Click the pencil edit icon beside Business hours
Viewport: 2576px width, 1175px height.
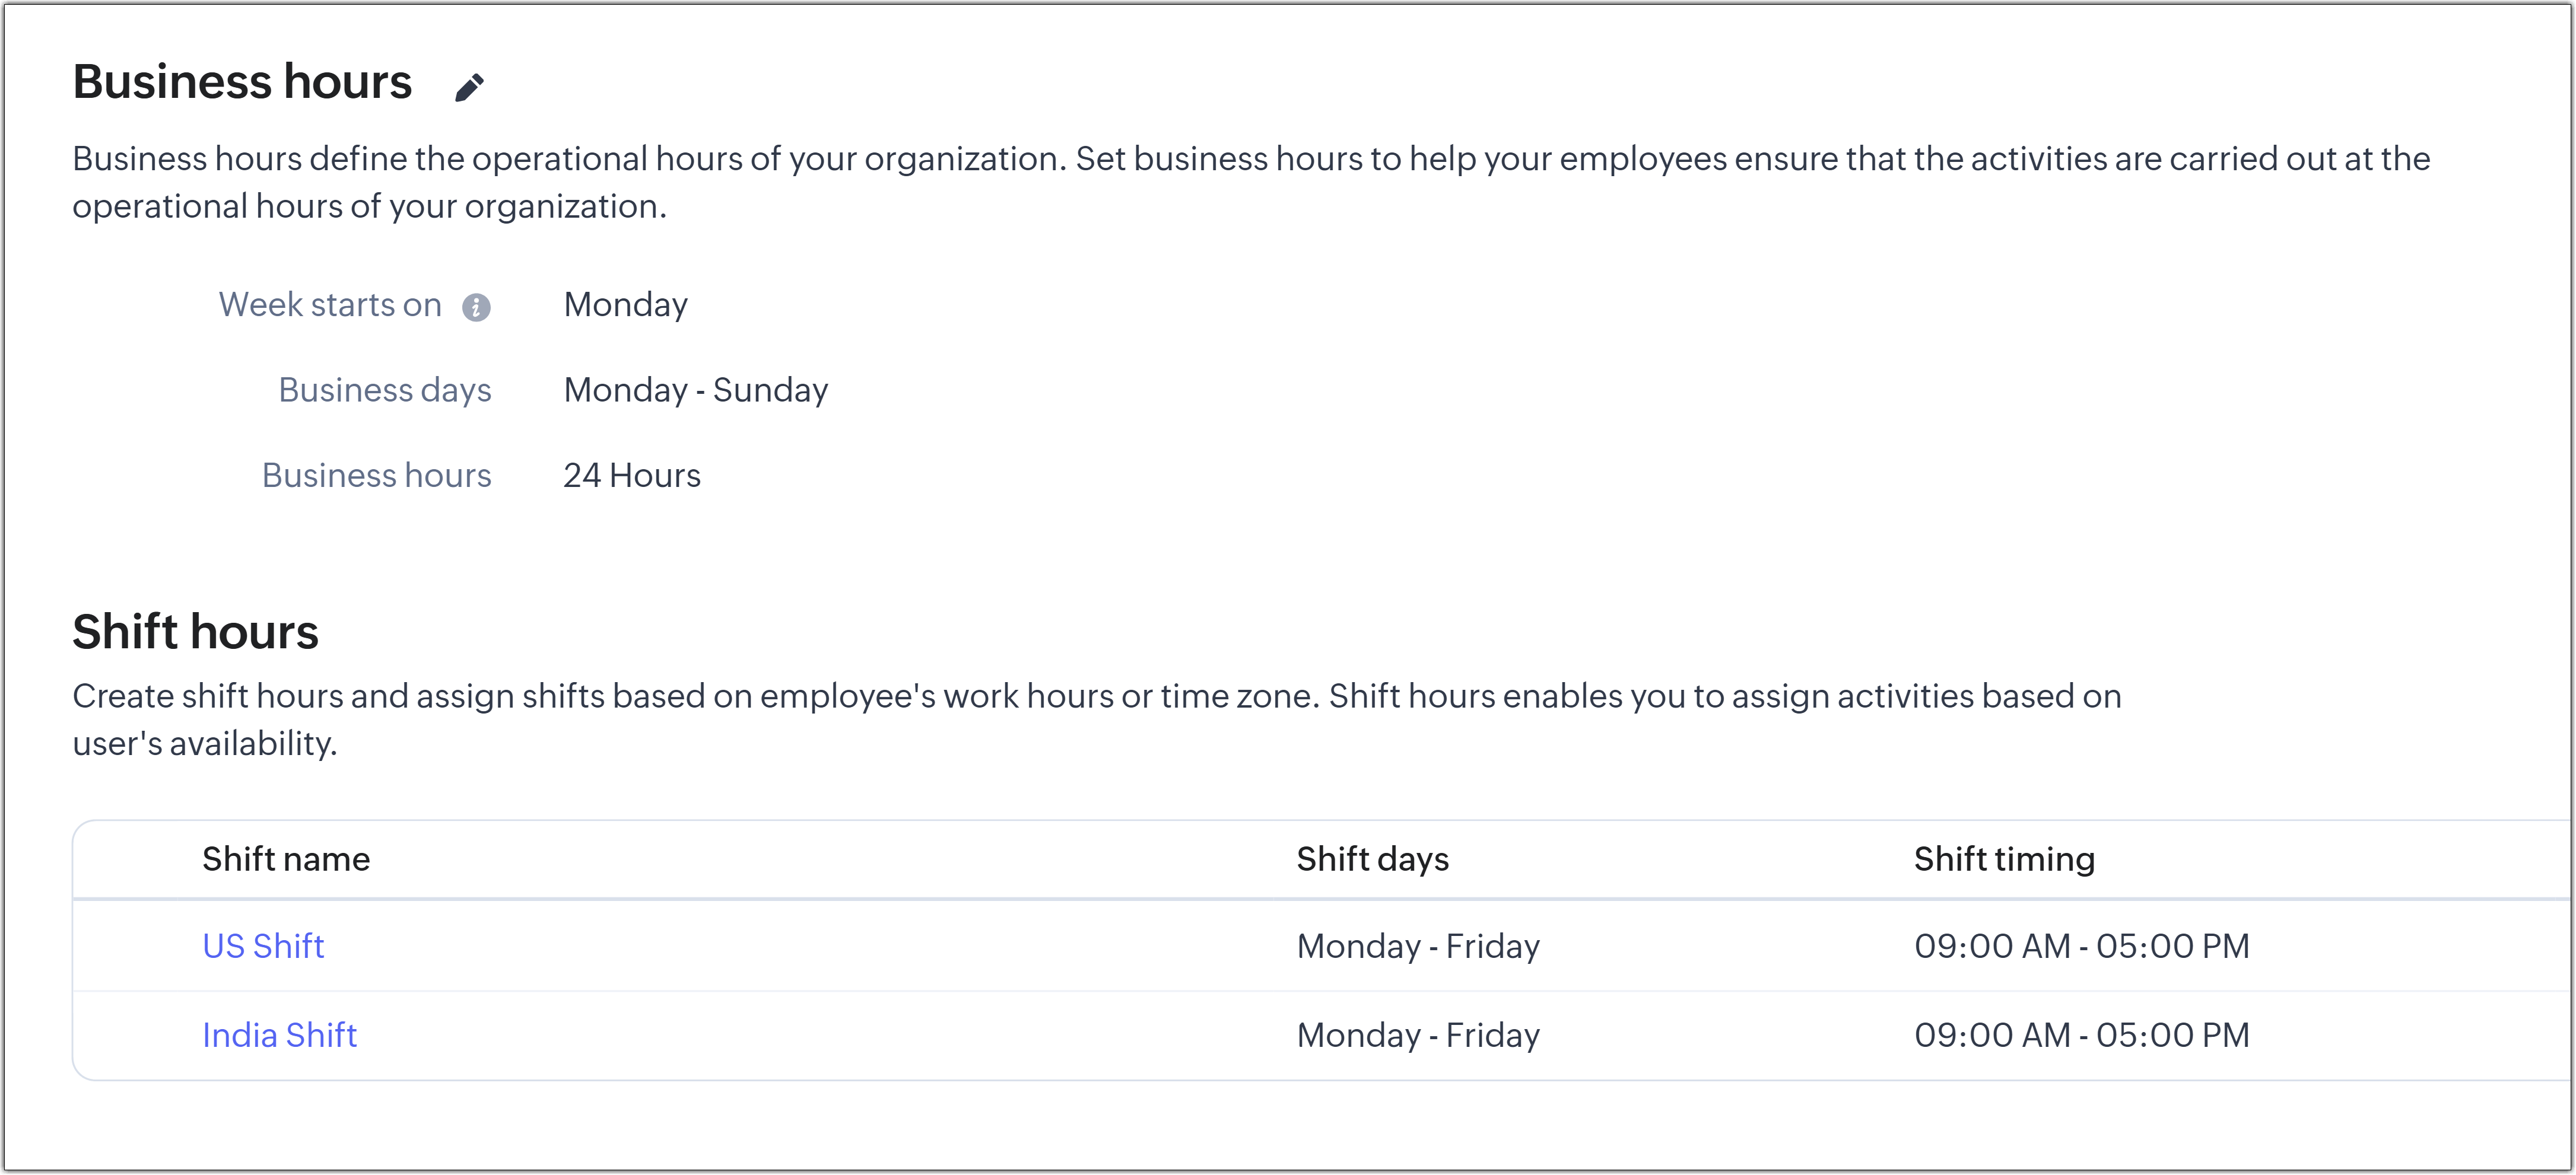pos(469,87)
